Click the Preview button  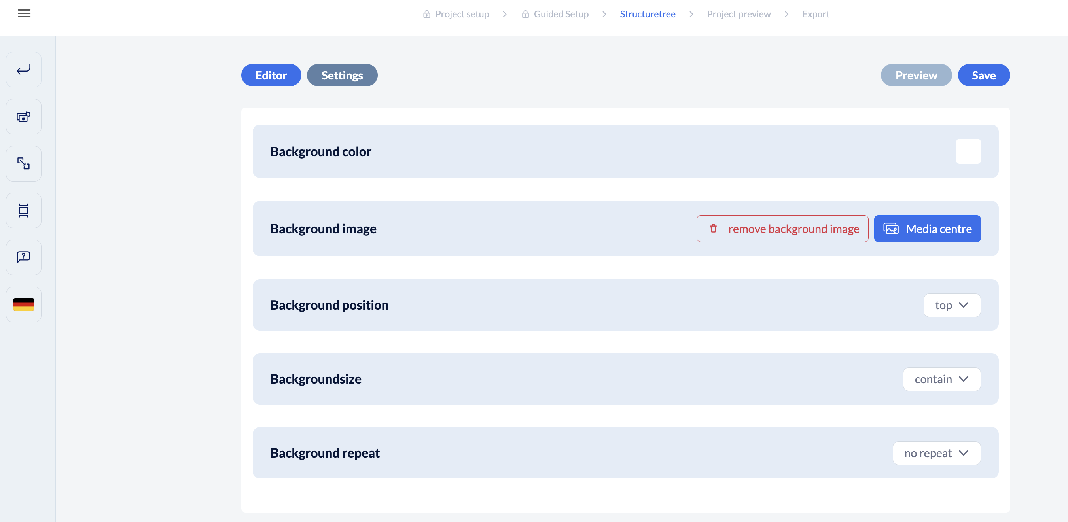pyautogui.click(x=916, y=75)
